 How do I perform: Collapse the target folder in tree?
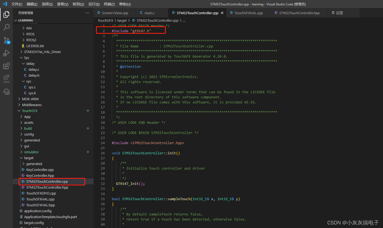[28, 158]
